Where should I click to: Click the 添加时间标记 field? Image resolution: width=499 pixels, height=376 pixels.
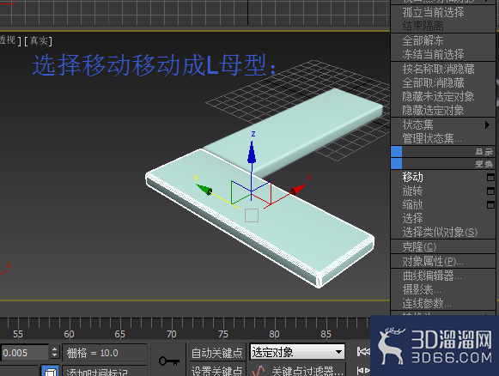click(x=105, y=372)
